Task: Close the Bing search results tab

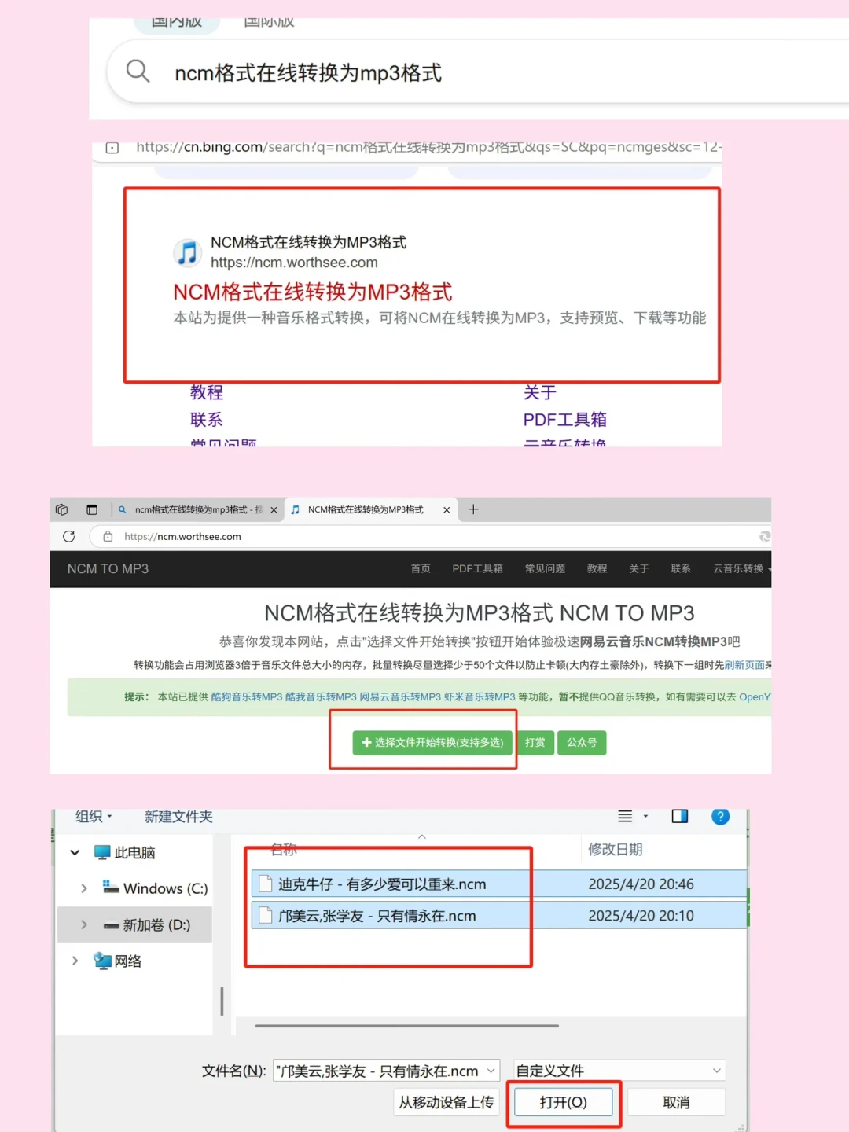Action: tap(274, 510)
